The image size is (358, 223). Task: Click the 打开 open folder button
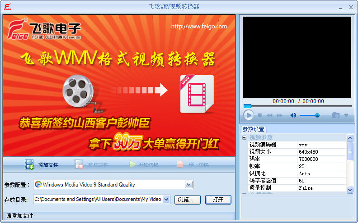click(218, 200)
